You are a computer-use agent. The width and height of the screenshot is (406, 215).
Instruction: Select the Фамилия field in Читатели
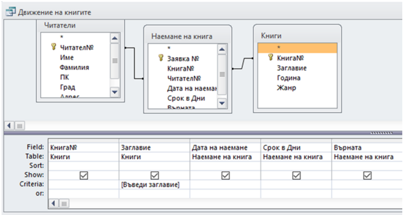click(x=74, y=67)
